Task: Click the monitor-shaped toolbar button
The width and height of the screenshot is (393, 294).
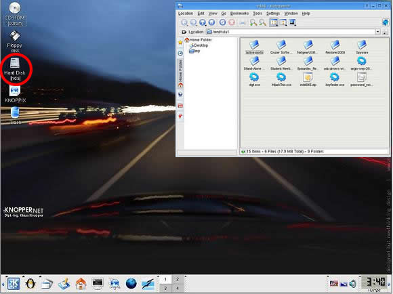Action: click(x=293, y=22)
